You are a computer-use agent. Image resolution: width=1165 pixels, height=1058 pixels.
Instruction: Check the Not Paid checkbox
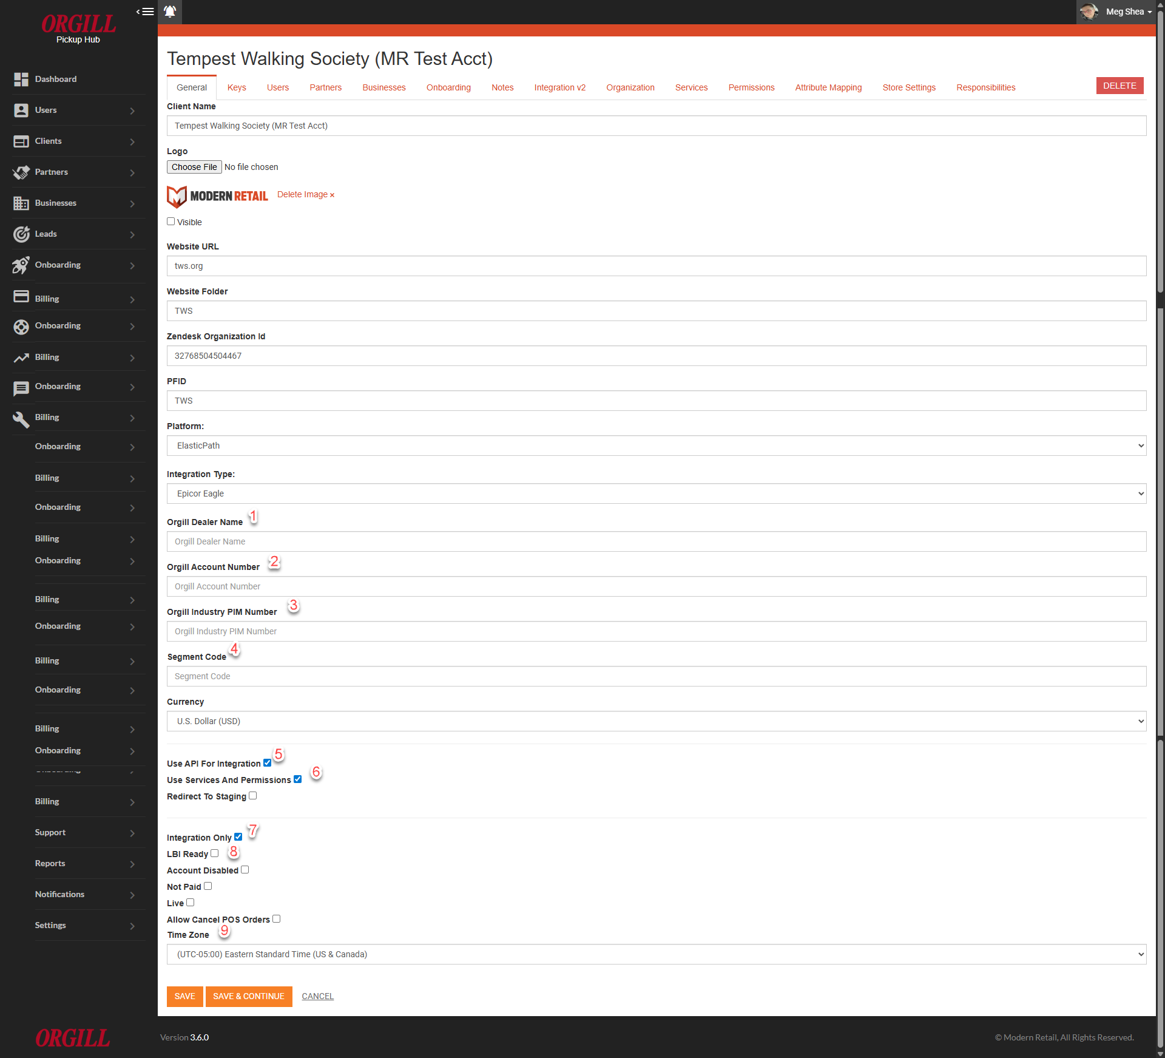point(208,886)
